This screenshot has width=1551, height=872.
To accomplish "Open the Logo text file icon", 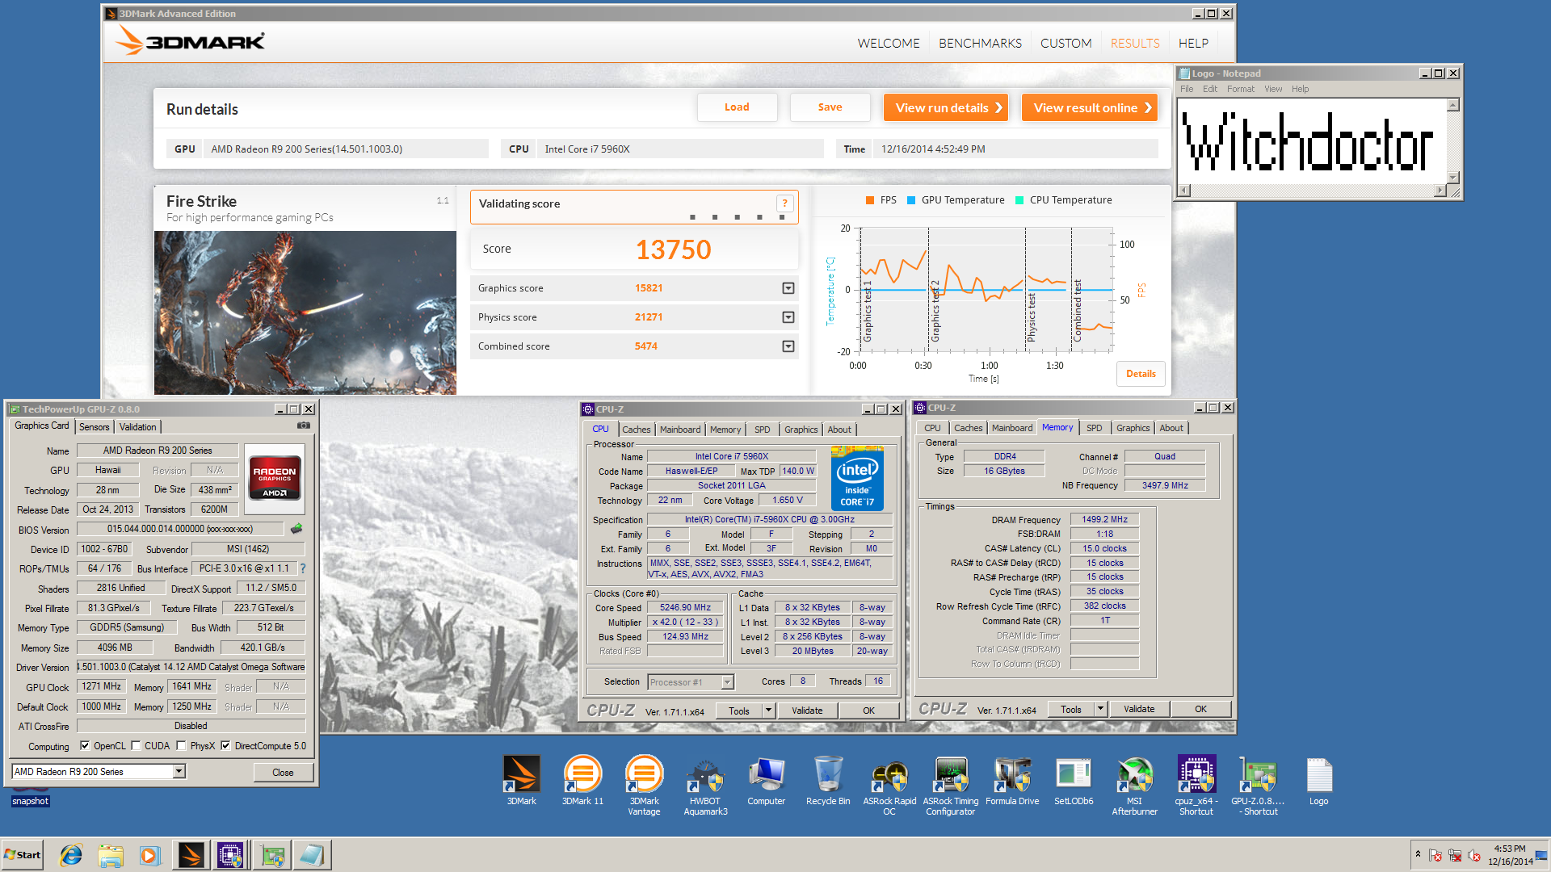I will 1319,780.
